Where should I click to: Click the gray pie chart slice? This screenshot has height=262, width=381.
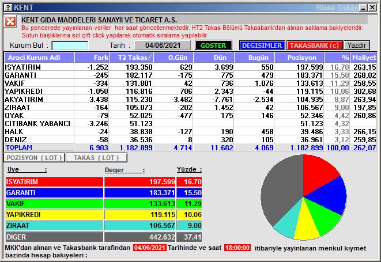280,189
